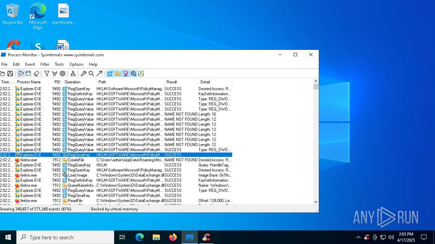Select the QueryNameInfo operation row
Screen dimensions: 435x244
(116, 185)
